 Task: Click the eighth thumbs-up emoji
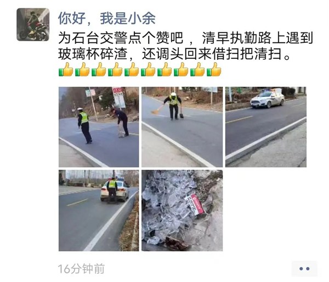(181, 69)
